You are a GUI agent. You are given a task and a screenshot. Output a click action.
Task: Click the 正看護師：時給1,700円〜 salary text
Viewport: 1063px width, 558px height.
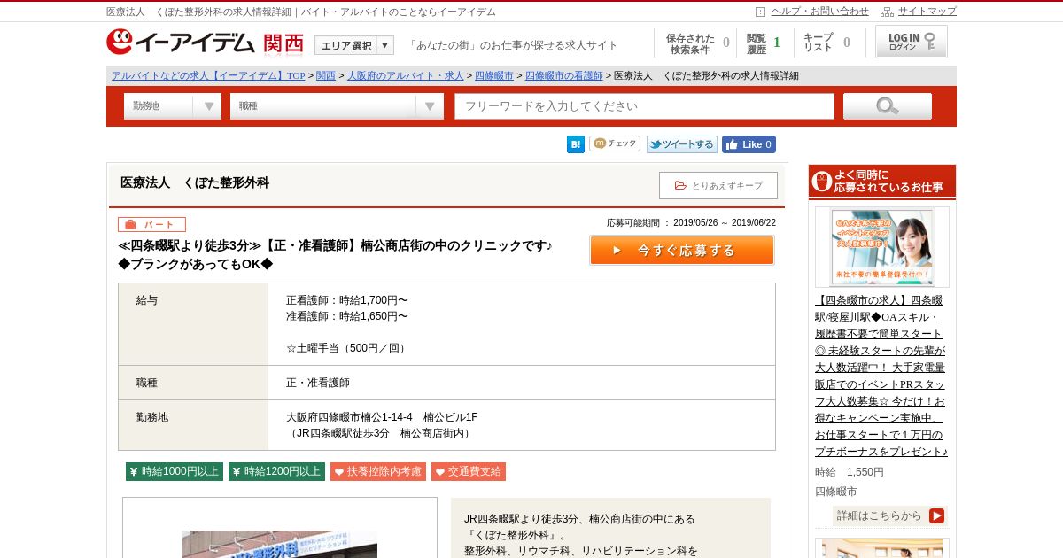click(347, 300)
